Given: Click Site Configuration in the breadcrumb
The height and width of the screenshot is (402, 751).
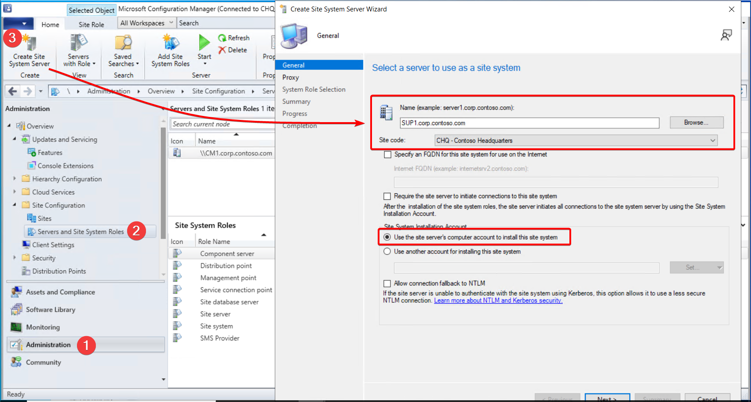Looking at the screenshot, I should (x=219, y=91).
